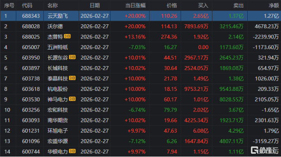This screenshot has height=157, width=281.
Task: Click the 格隆汇 watermark logo
Action: (264, 150)
